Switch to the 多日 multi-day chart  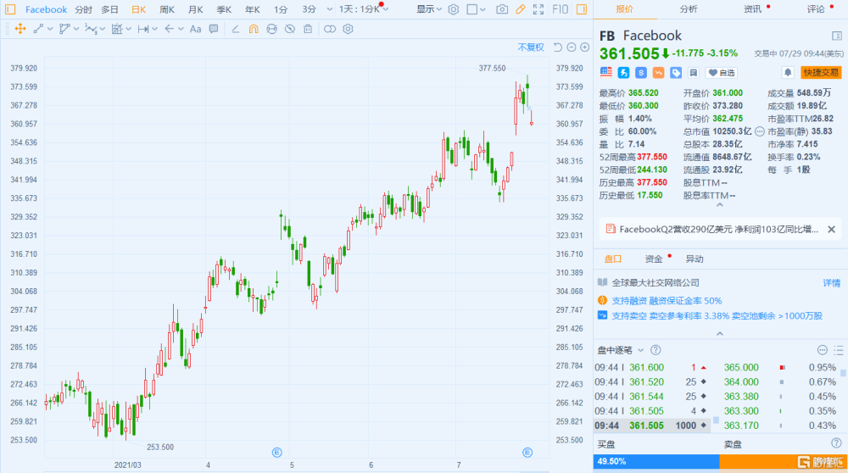pyautogui.click(x=109, y=9)
